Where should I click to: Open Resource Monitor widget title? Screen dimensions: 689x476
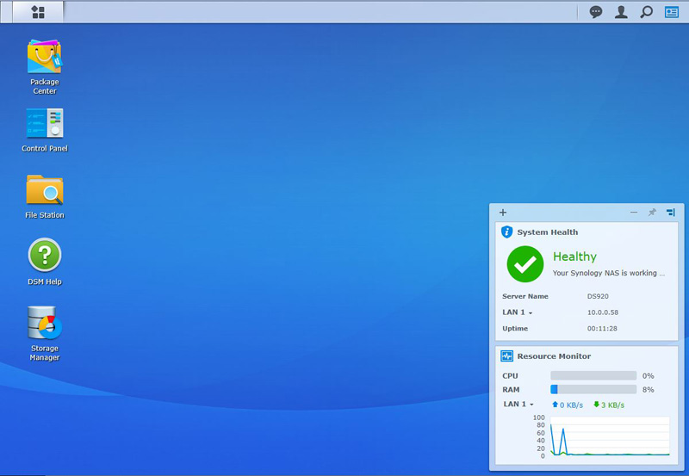point(554,356)
